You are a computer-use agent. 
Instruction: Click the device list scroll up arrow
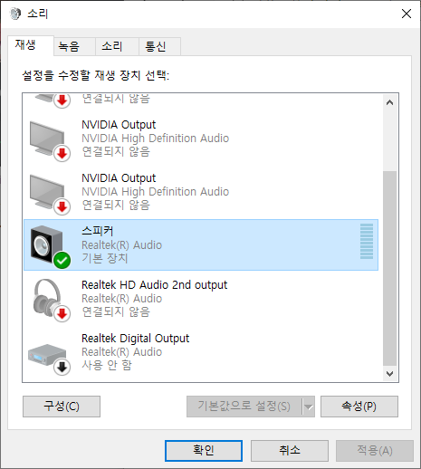point(389,102)
